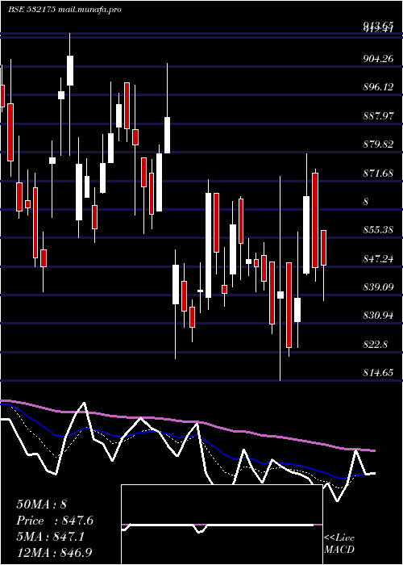Click the tall white candle near 904 level
The image size is (403, 565).
tap(70, 71)
